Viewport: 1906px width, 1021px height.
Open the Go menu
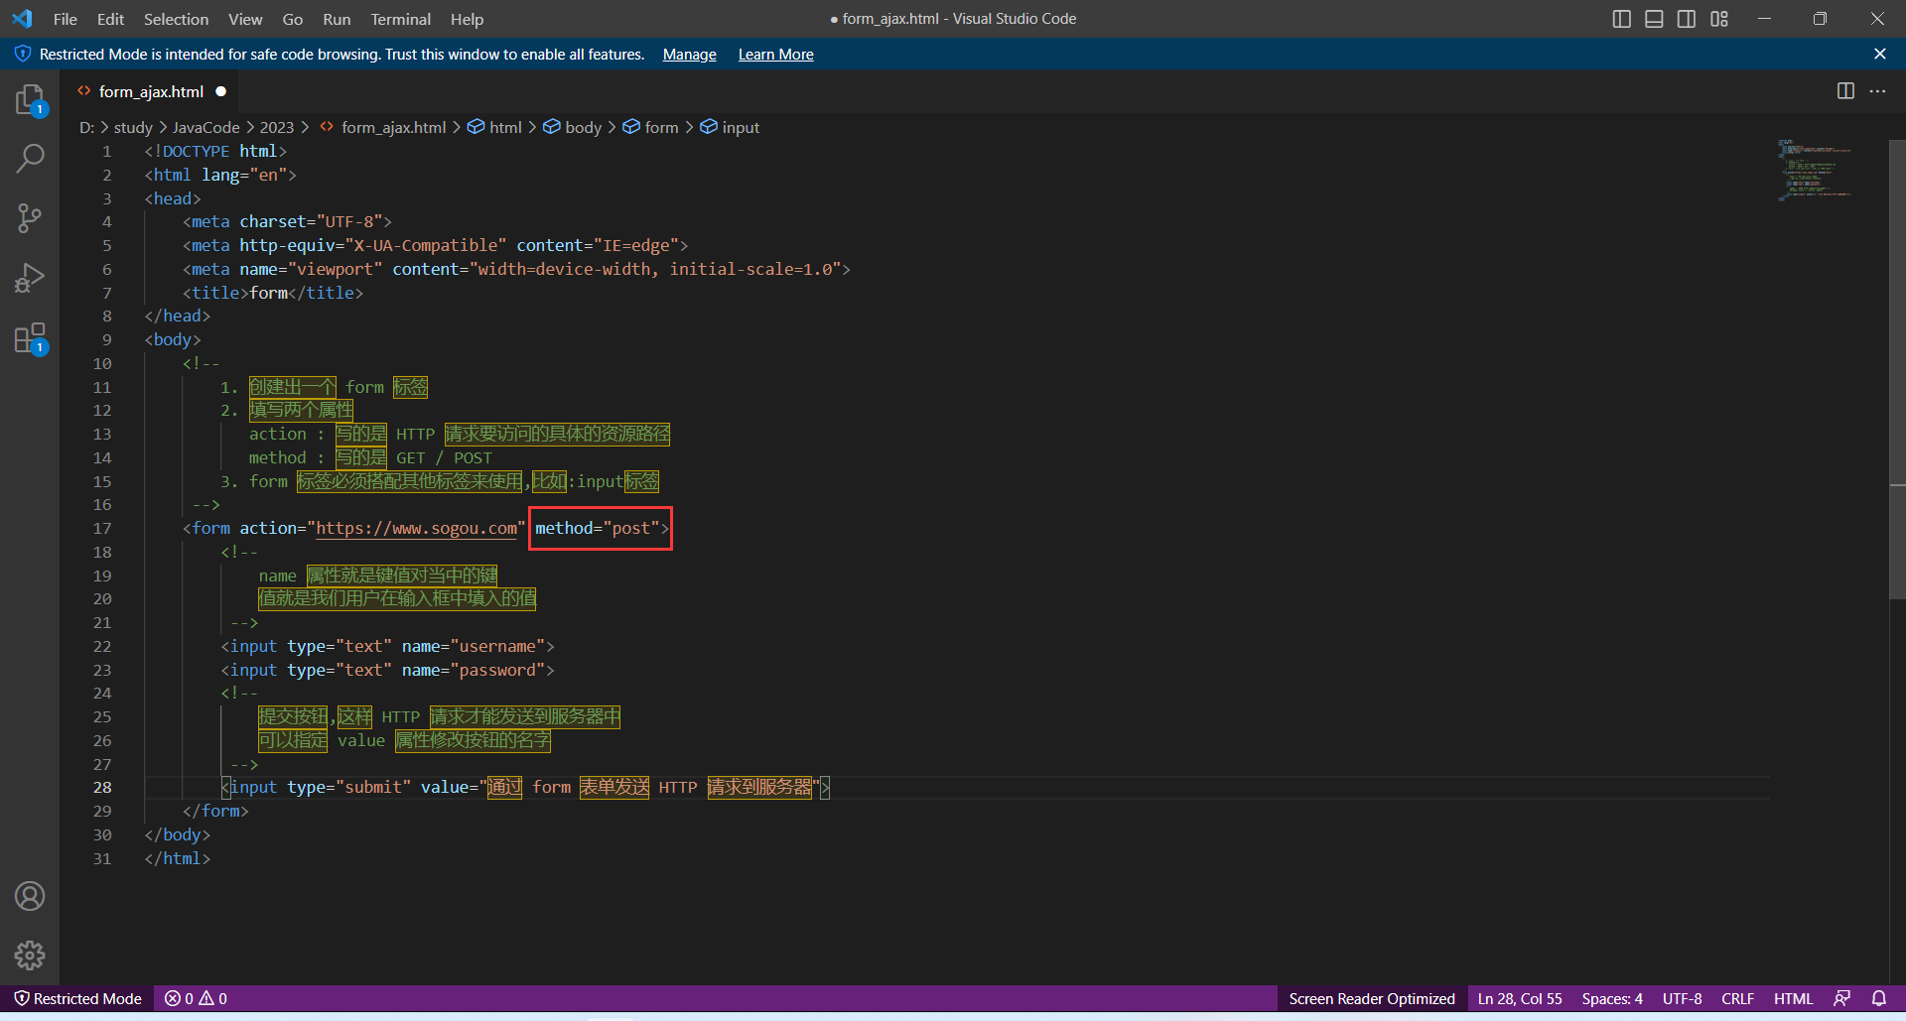(293, 19)
